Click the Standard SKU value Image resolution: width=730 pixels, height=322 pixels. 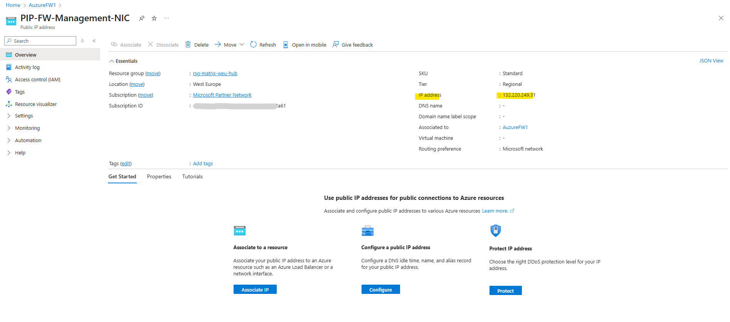(x=513, y=73)
